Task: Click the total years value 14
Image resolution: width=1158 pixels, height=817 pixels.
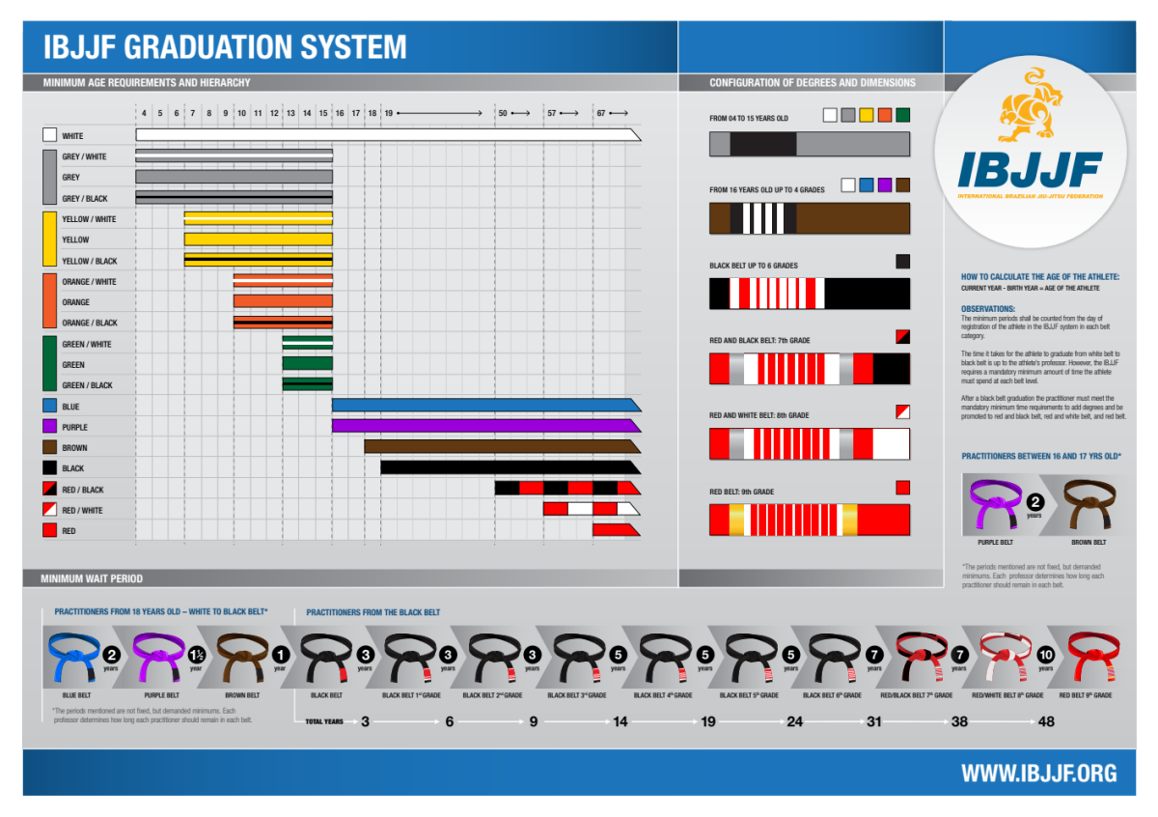Action: [x=620, y=720]
